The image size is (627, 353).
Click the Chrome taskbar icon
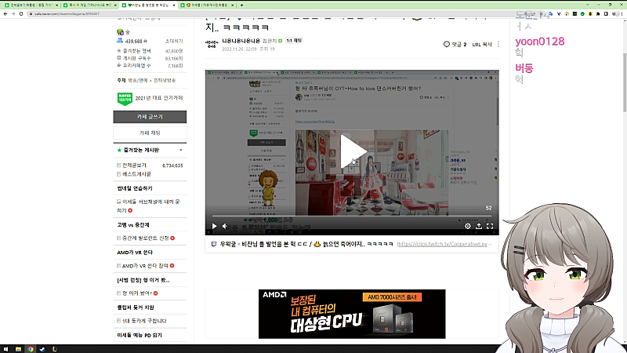[31, 349]
